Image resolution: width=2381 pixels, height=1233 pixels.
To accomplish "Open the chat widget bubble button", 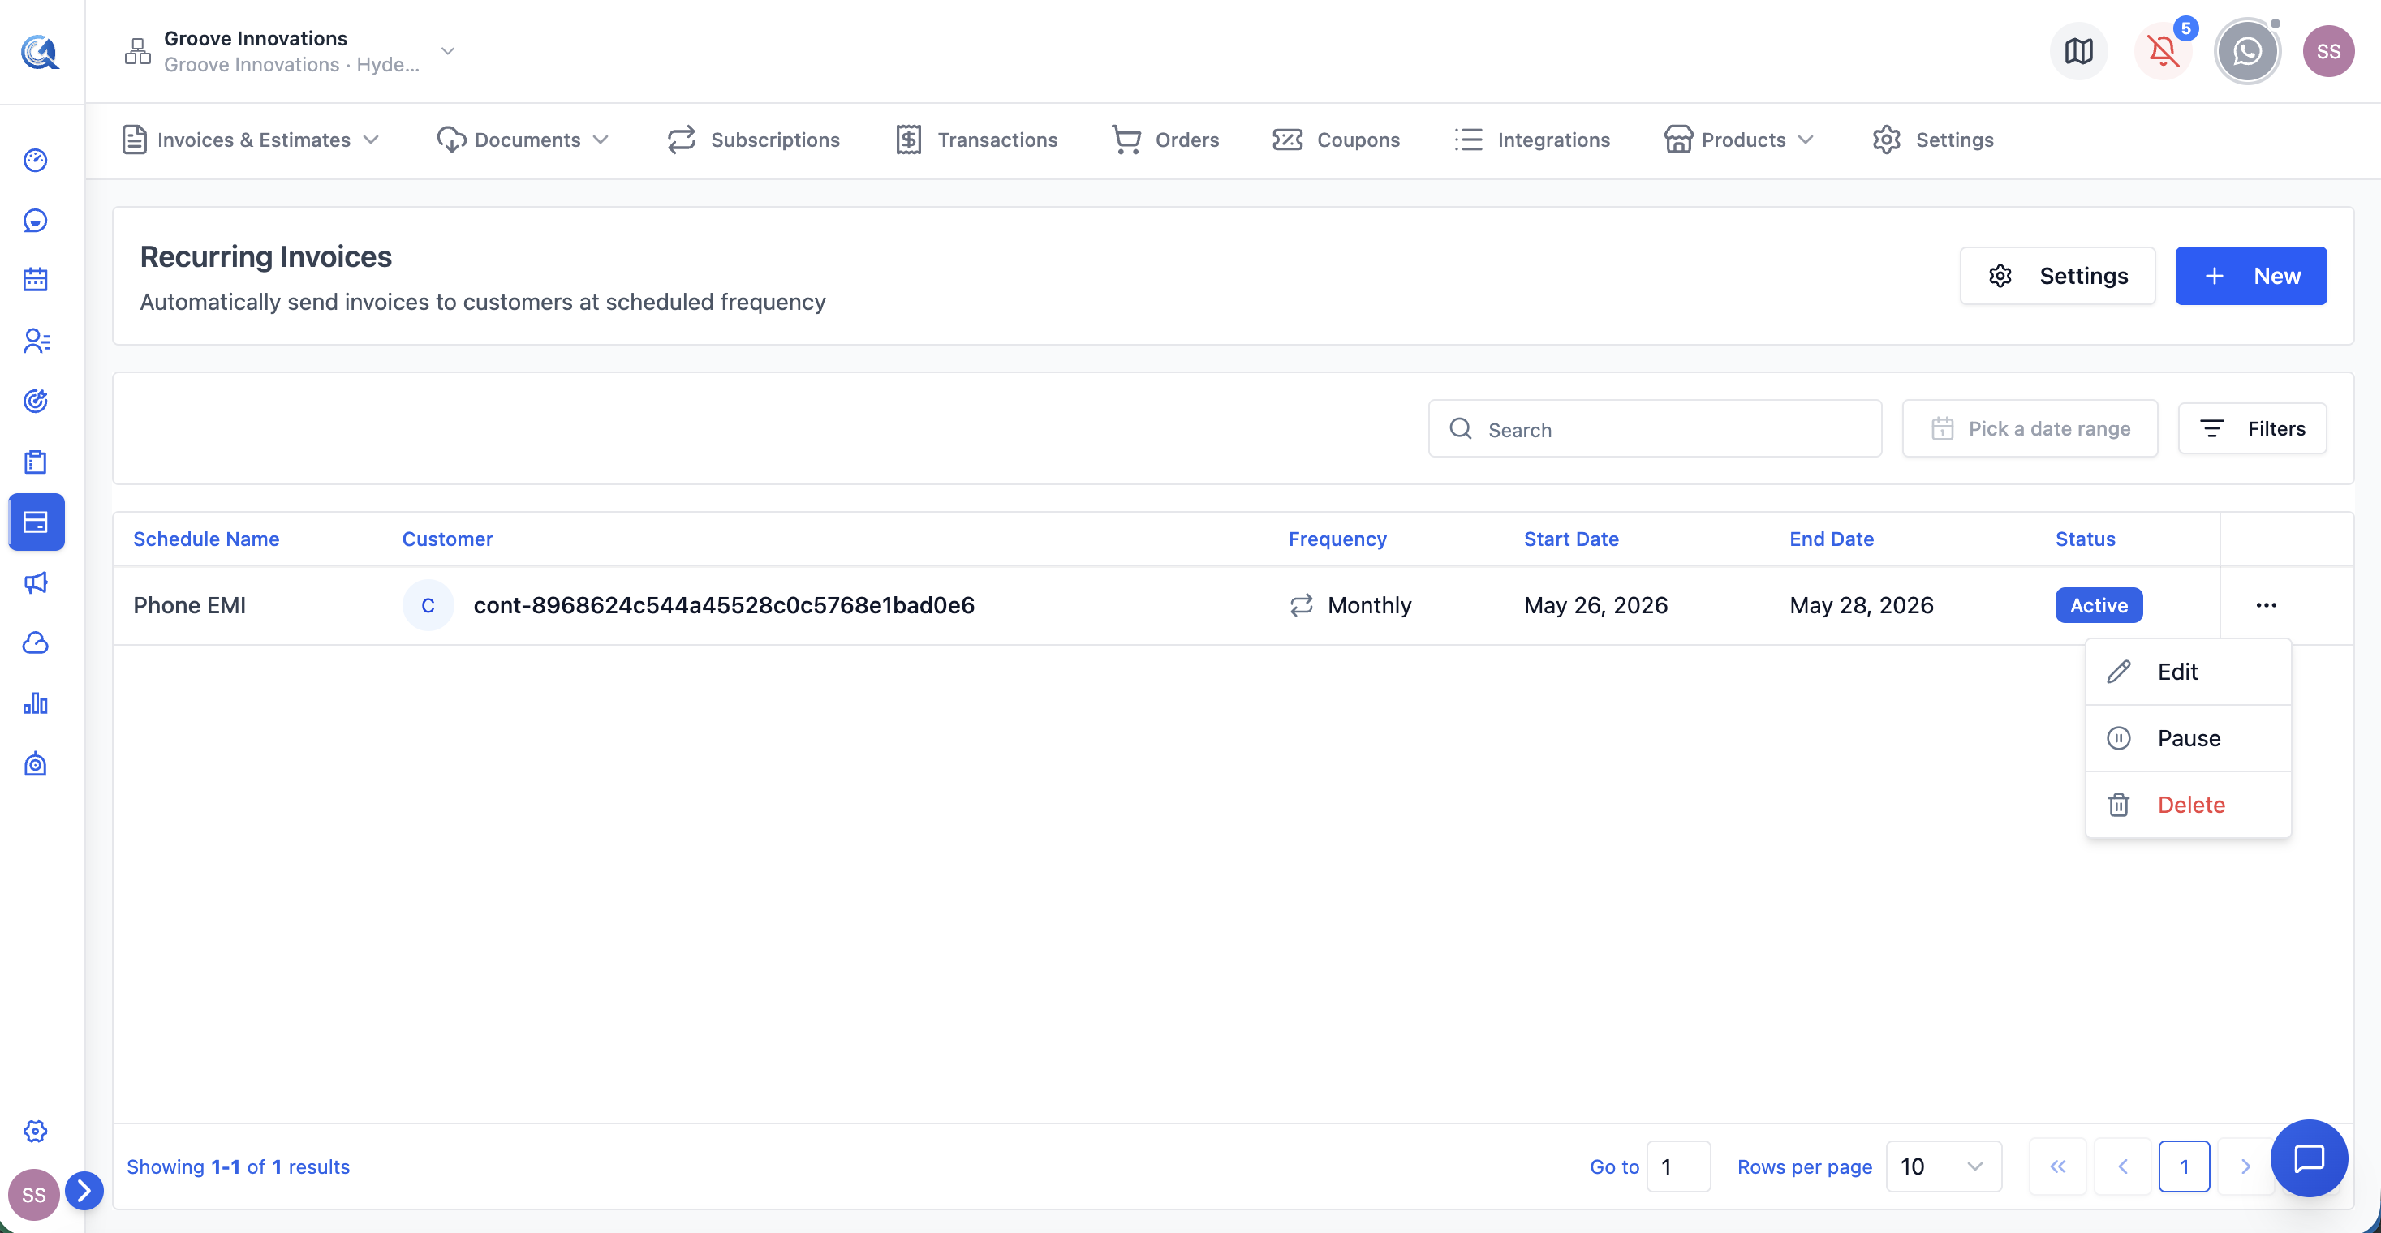I will pos(2309,1158).
